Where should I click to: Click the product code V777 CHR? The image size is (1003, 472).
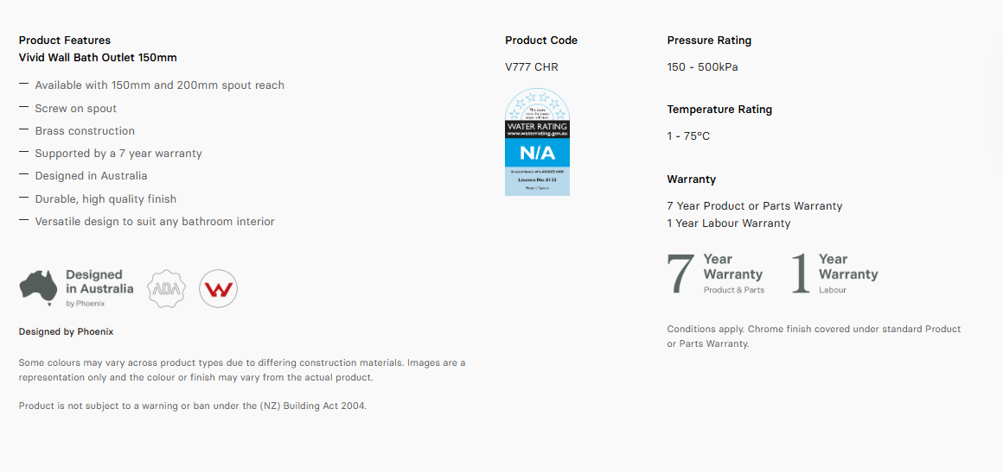[x=532, y=67]
